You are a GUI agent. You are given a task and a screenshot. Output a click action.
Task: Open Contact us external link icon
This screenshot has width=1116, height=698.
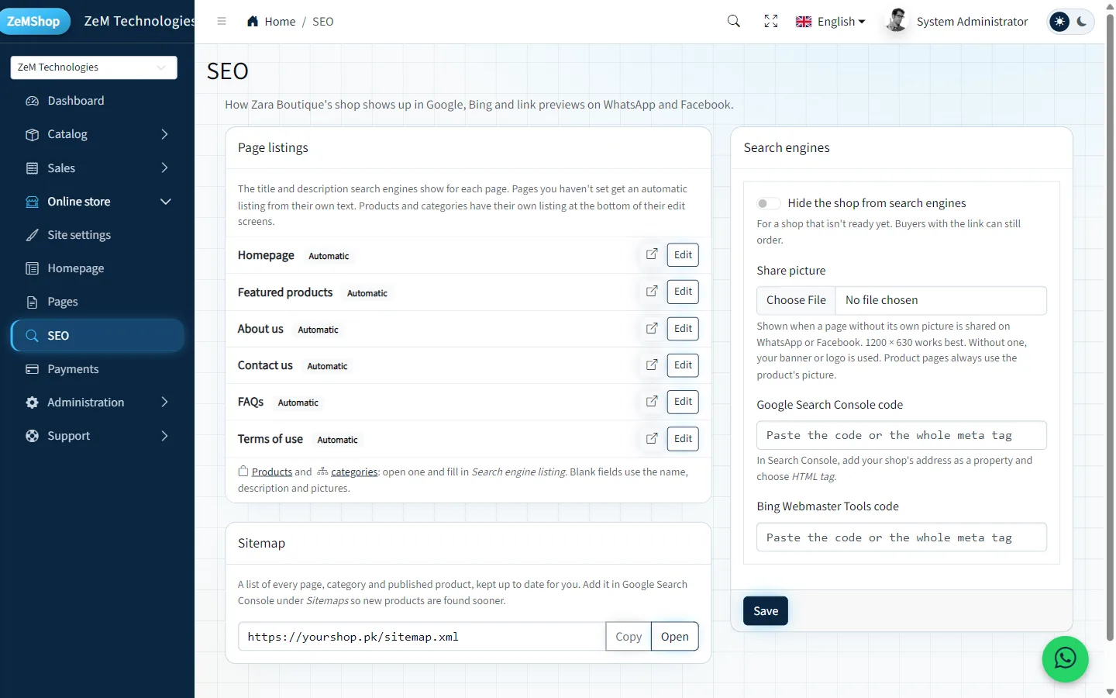click(652, 365)
